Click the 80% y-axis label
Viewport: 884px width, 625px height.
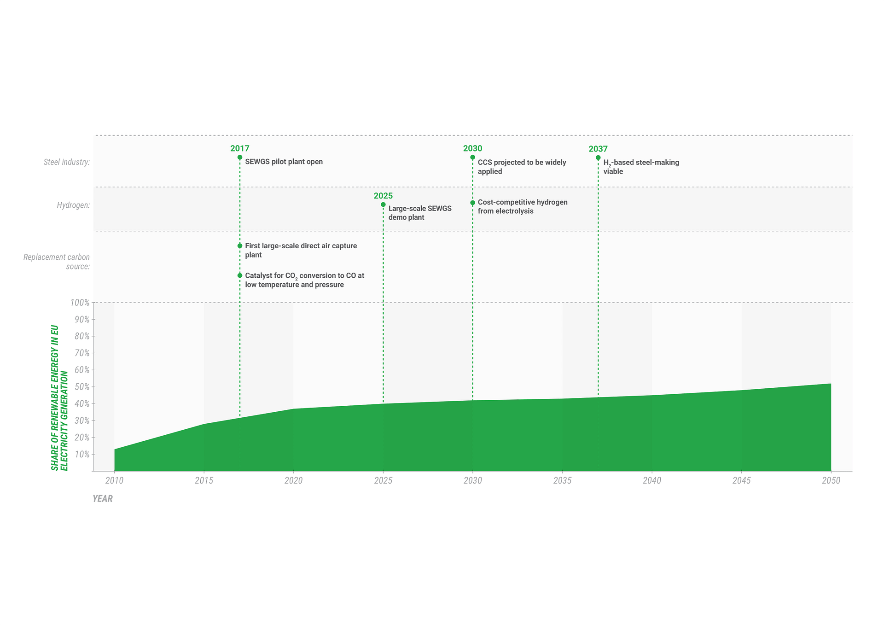click(82, 336)
